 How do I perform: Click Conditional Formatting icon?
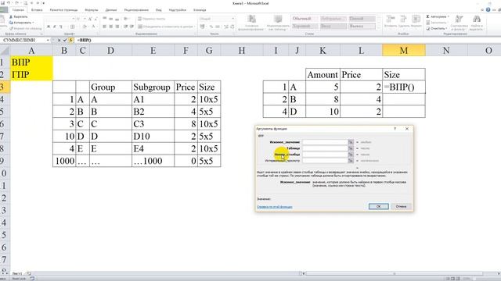click(x=252, y=19)
